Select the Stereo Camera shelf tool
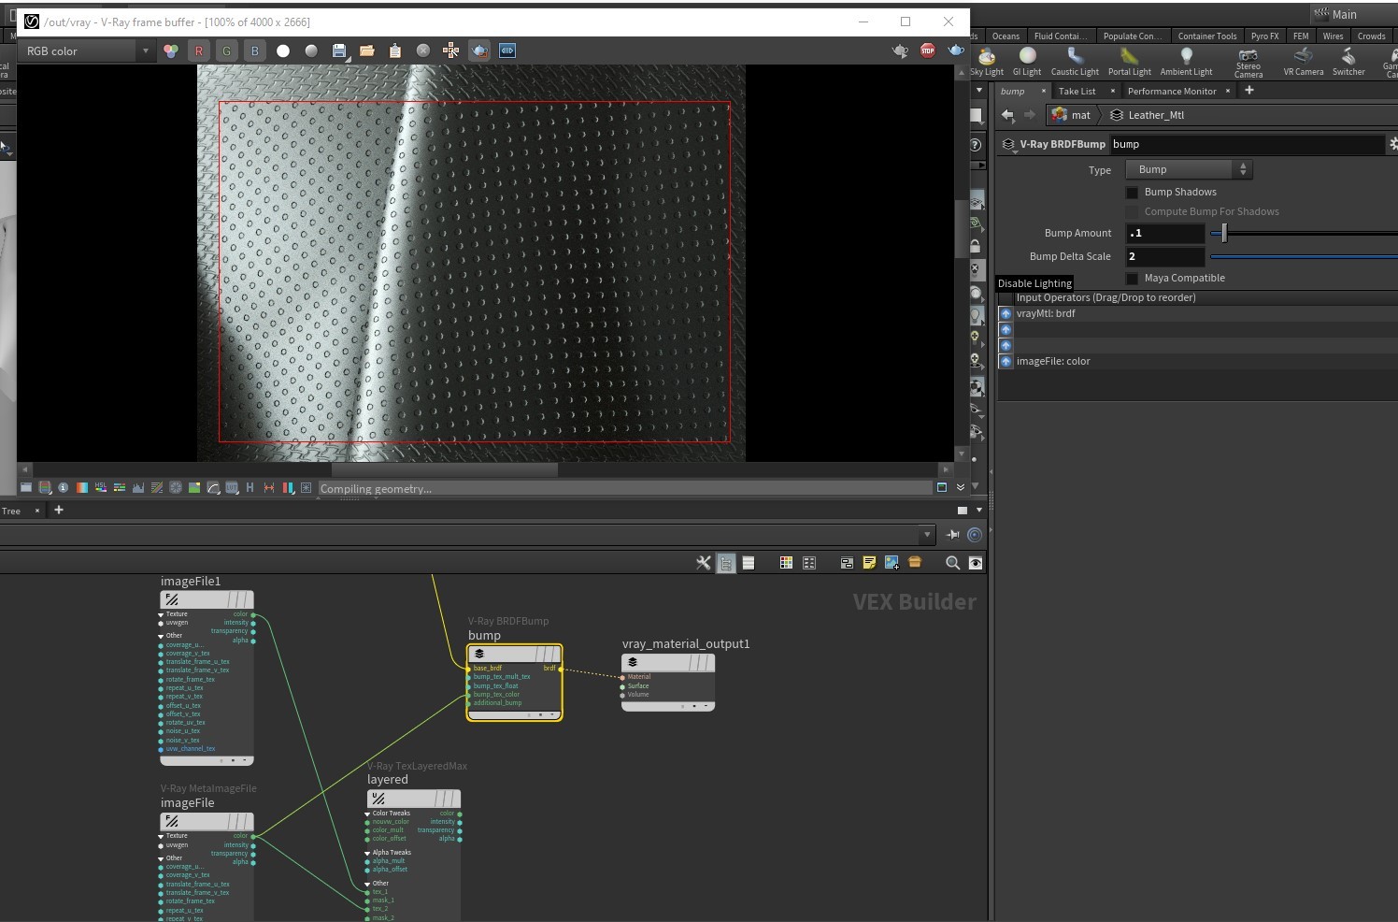Image resolution: width=1398 pixels, height=922 pixels. [x=1248, y=63]
